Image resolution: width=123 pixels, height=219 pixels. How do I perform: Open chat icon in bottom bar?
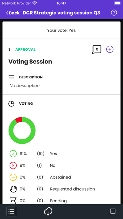pos(112,211)
